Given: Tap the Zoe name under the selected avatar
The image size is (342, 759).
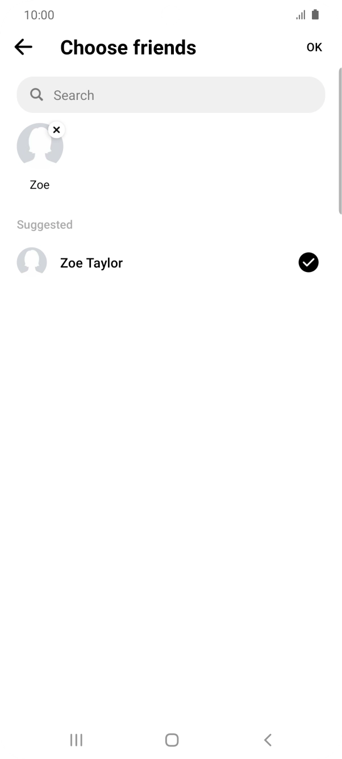Looking at the screenshot, I should (x=40, y=185).
